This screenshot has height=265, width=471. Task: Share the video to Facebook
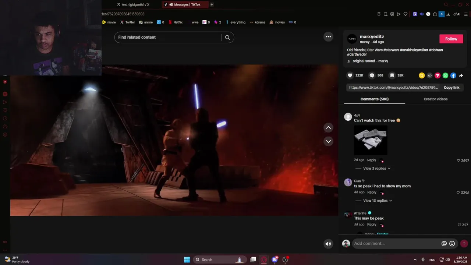click(x=453, y=75)
